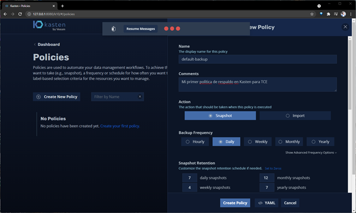The height and width of the screenshot is (213, 356).
Task: Click Create your first policy link
Action: pyautogui.click(x=120, y=126)
